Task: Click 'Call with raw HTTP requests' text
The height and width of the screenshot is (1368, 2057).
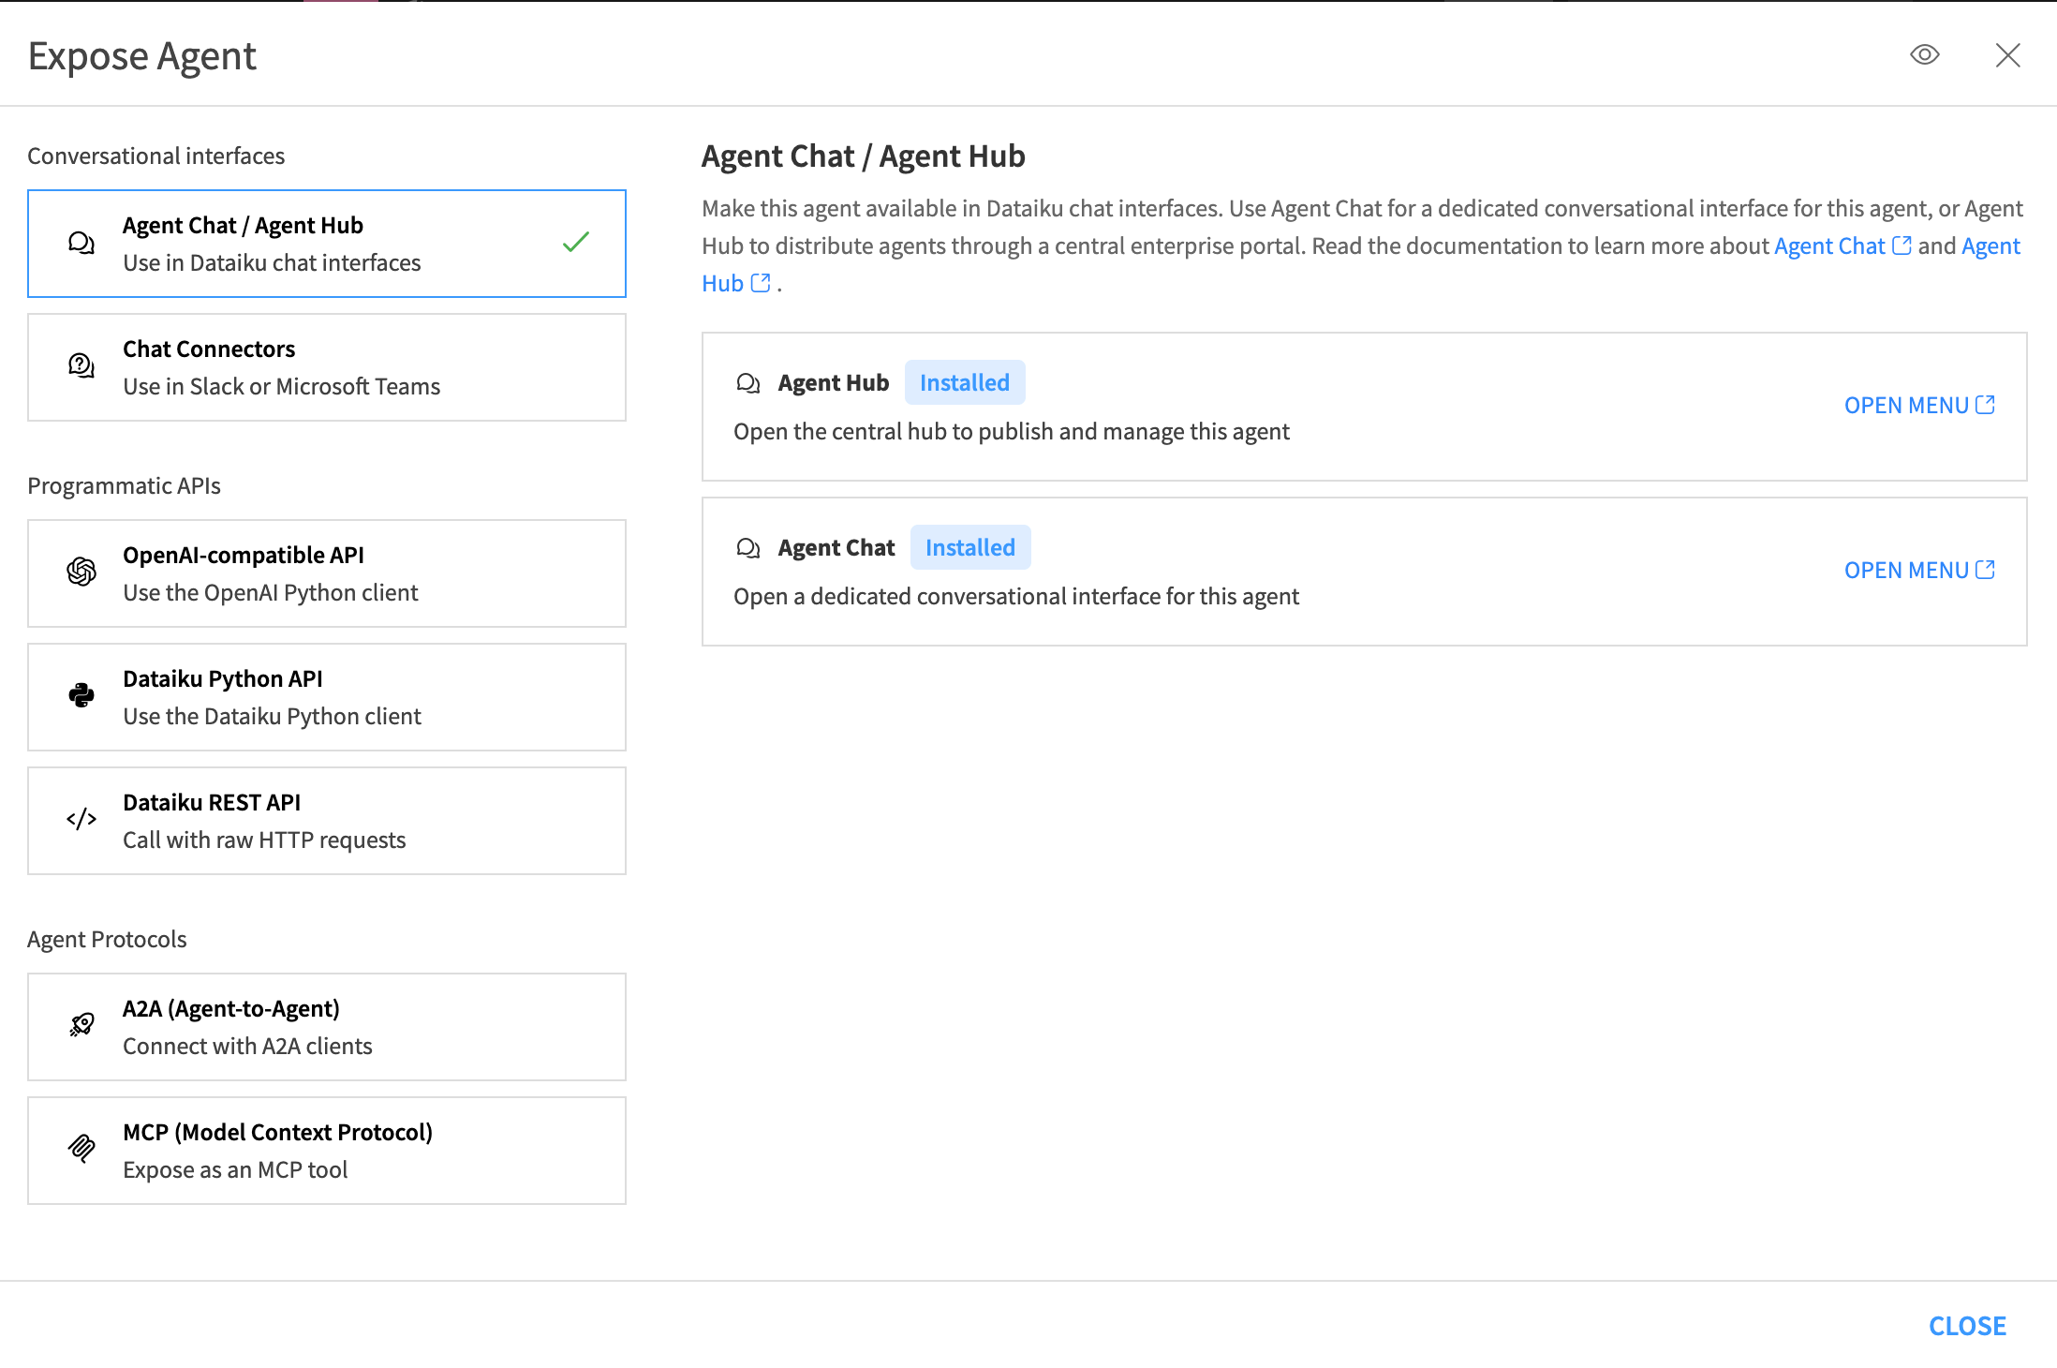Action: coord(264,840)
